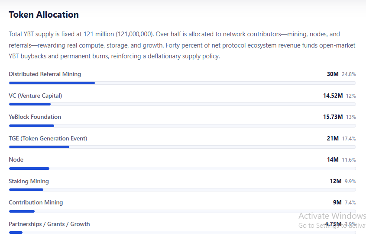Select the Contribution Mining label
The height and width of the screenshot is (239, 366).
pos(36,202)
